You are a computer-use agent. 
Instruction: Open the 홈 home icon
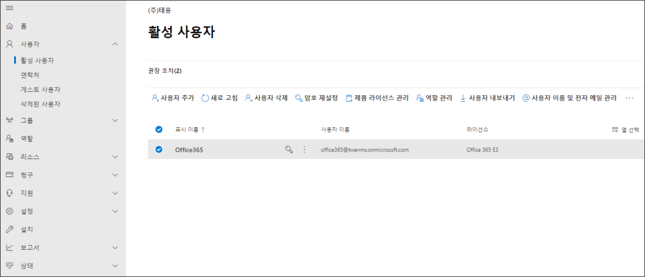(x=9, y=26)
